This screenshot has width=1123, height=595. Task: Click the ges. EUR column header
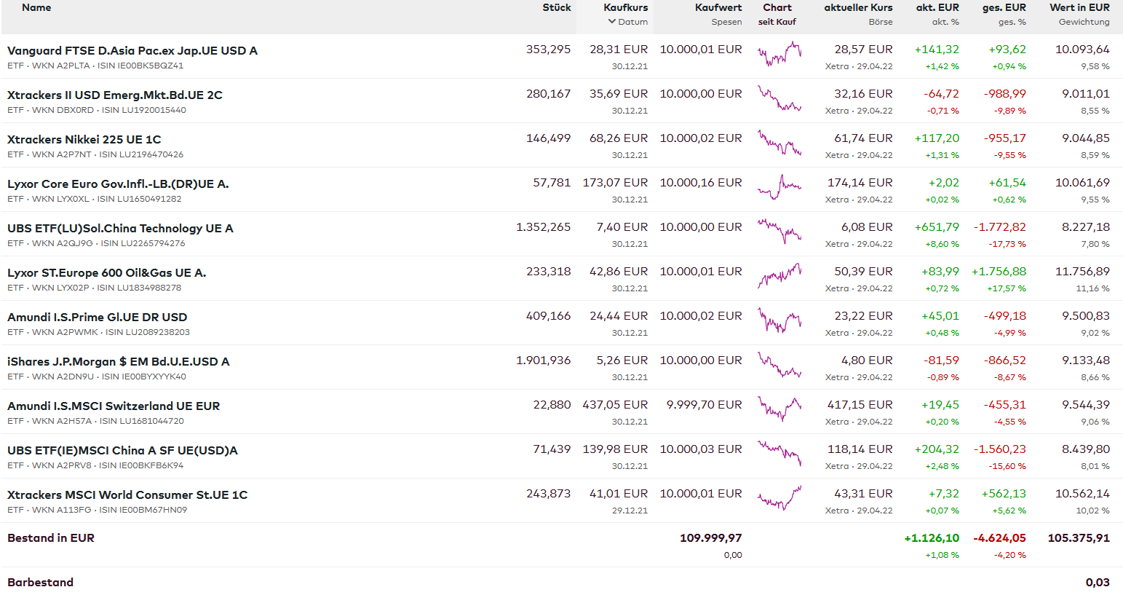tap(1004, 7)
